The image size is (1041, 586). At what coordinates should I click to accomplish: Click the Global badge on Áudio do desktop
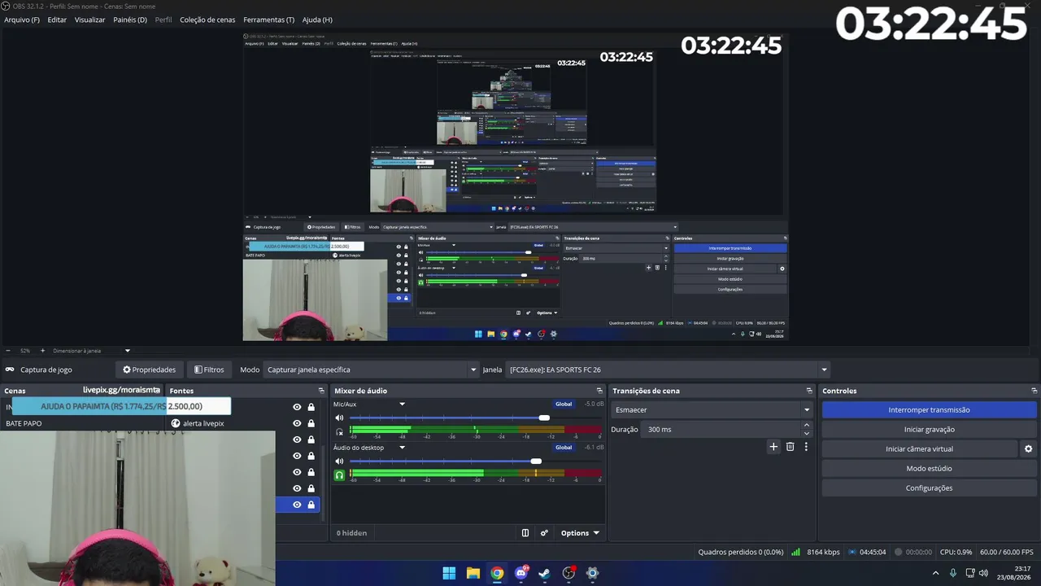pos(564,448)
